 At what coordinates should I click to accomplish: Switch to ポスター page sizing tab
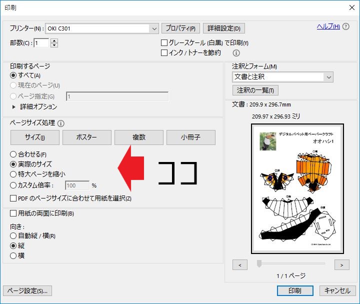point(87,137)
